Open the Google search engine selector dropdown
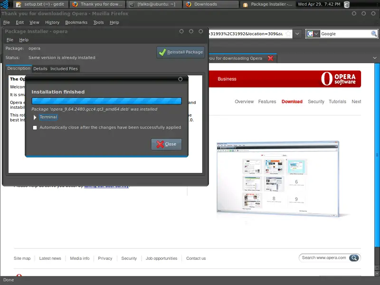Viewport: 380px width, 285px height. pos(313,34)
